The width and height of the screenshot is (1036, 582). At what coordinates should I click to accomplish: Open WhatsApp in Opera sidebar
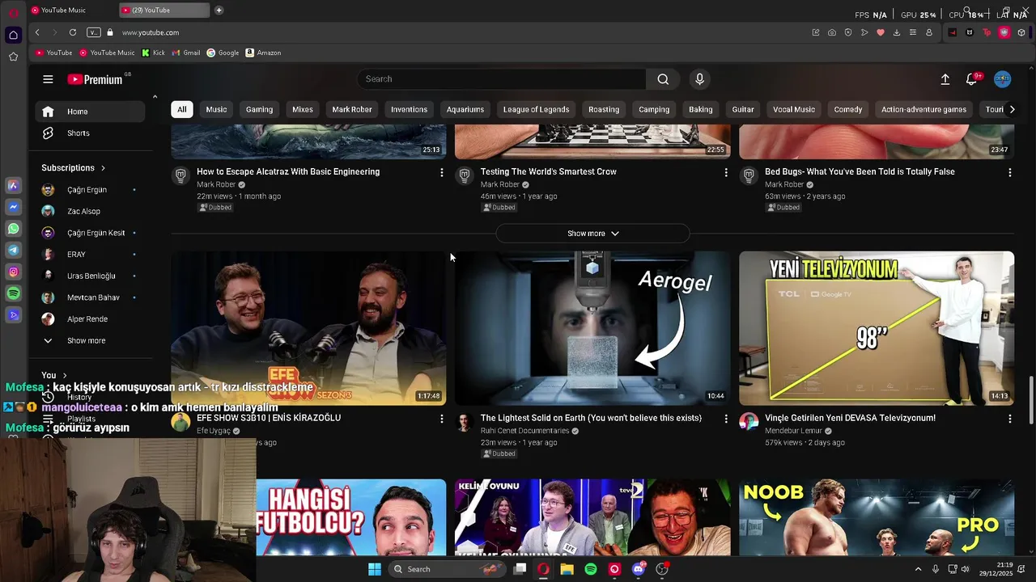click(13, 229)
